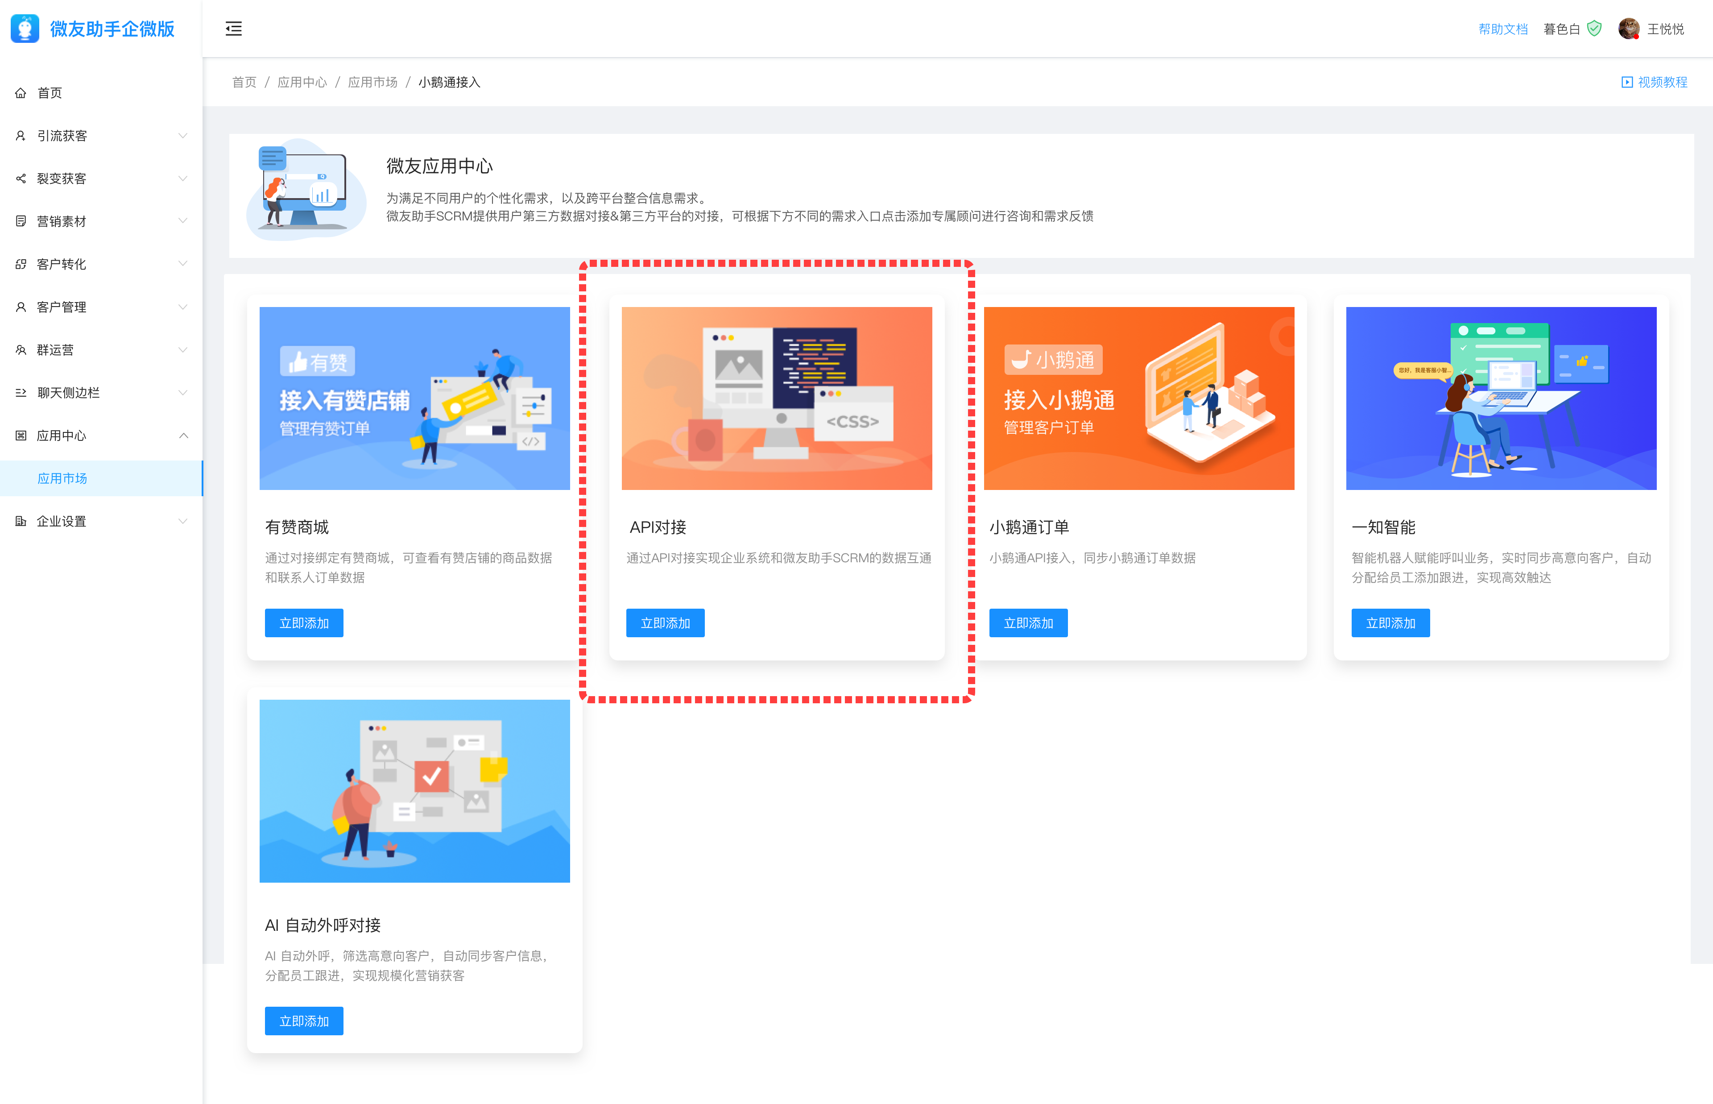Expand the 引流获客 chevron

coord(183,136)
